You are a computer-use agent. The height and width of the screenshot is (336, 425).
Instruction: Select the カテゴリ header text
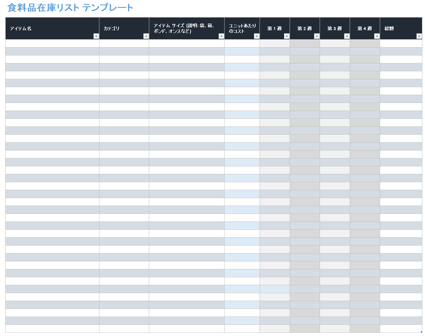point(112,29)
